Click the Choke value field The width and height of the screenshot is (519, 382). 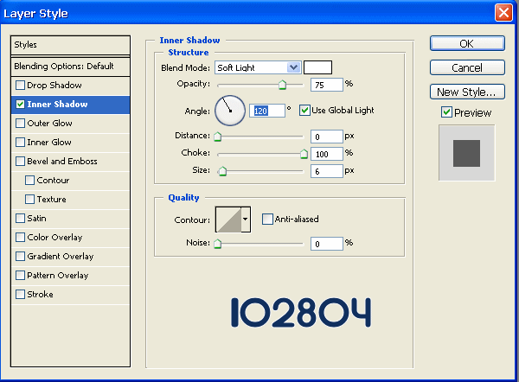(327, 154)
